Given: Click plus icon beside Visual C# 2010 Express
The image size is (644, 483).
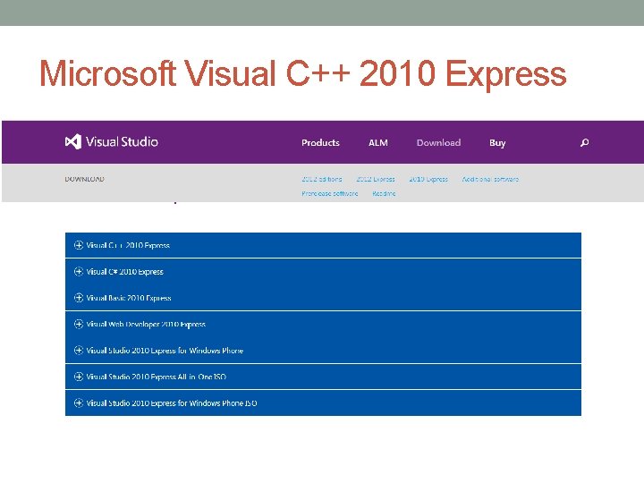Looking at the screenshot, I should pos(79,272).
